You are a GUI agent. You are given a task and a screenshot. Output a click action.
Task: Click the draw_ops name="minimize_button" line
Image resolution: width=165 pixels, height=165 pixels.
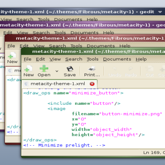tap(73, 93)
